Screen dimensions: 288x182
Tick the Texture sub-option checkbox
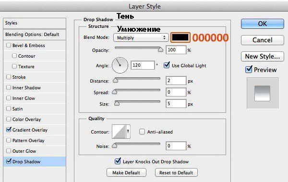(14, 66)
